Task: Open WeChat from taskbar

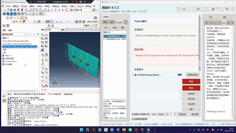Action: click(130, 130)
